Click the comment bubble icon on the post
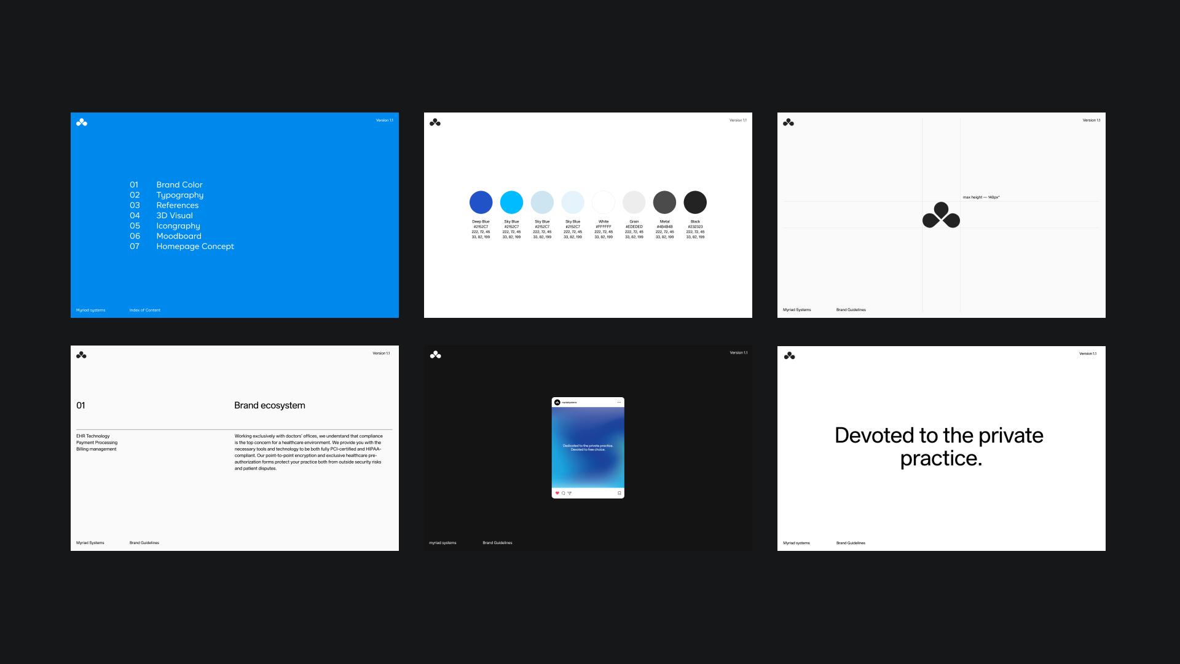 pyautogui.click(x=563, y=493)
